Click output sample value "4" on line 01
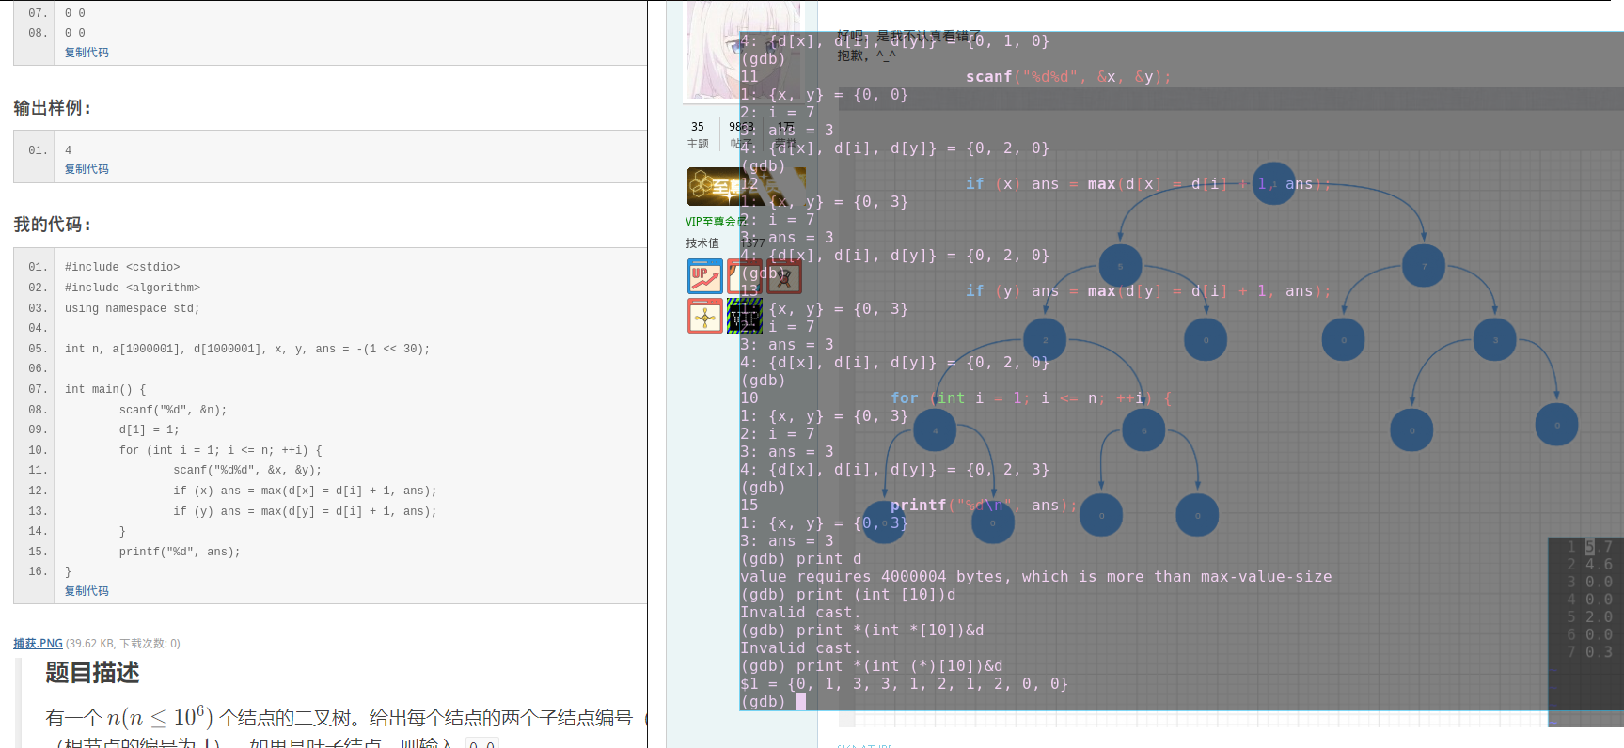 tap(68, 150)
